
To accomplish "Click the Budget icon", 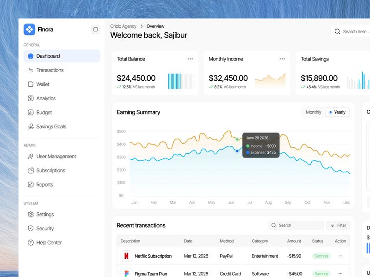I will (31, 112).
